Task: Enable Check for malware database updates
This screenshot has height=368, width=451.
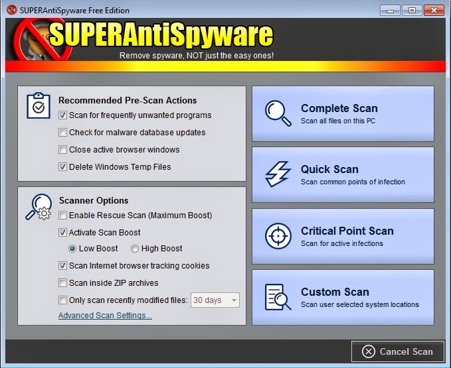Action: [x=62, y=133]
